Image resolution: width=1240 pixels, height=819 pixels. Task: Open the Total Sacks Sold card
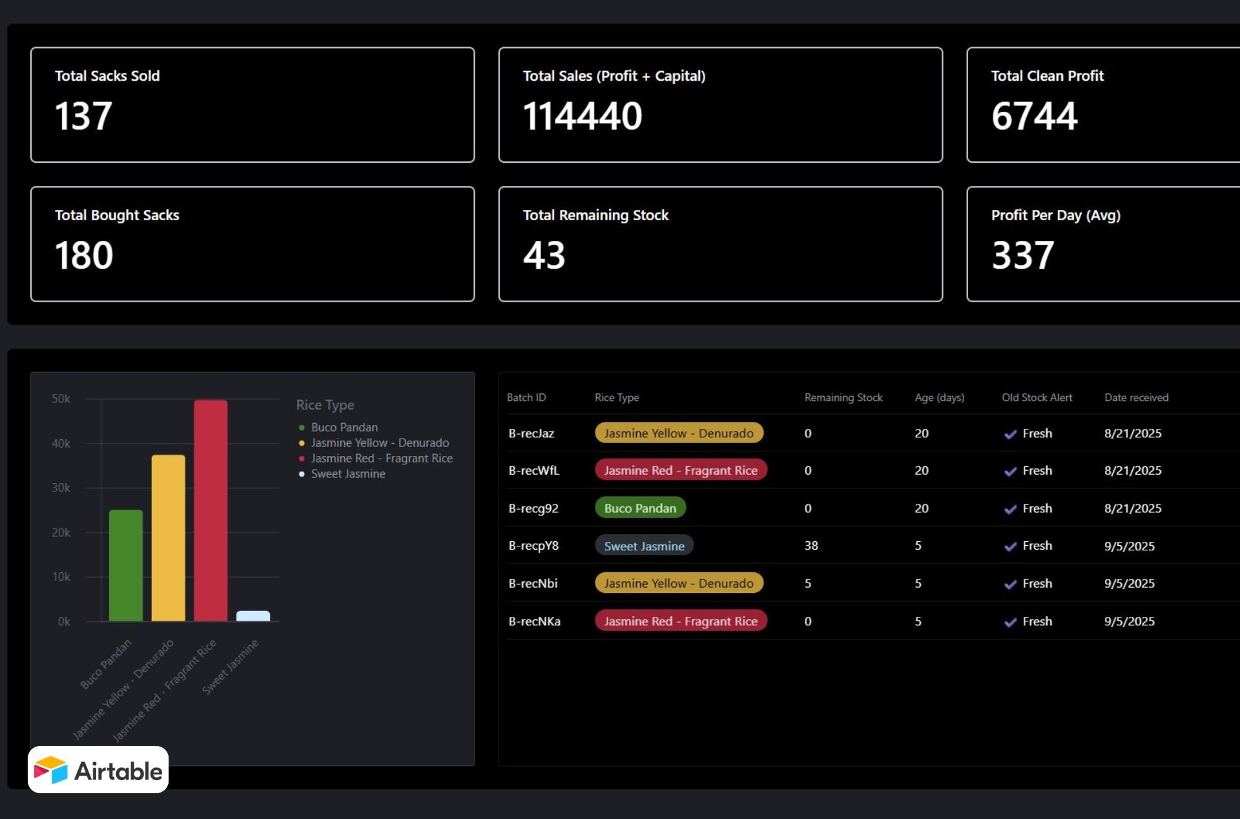coord(252,105)
